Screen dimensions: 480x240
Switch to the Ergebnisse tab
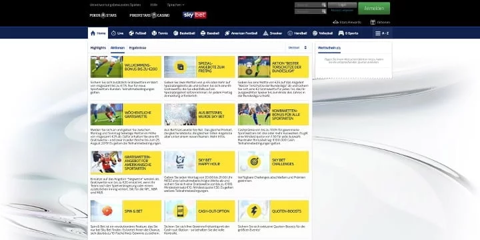tap(138, 48)
